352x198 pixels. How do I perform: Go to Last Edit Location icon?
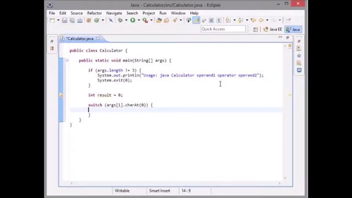point(253,20)
